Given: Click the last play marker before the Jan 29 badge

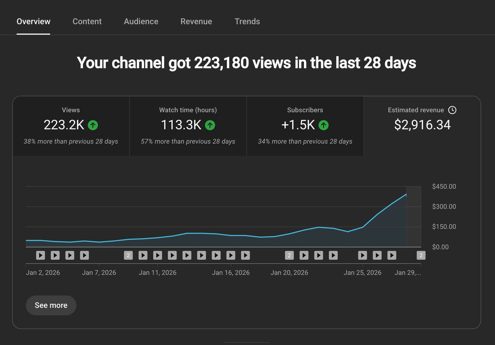Looking at the screenshot, I should coord(391,255).
